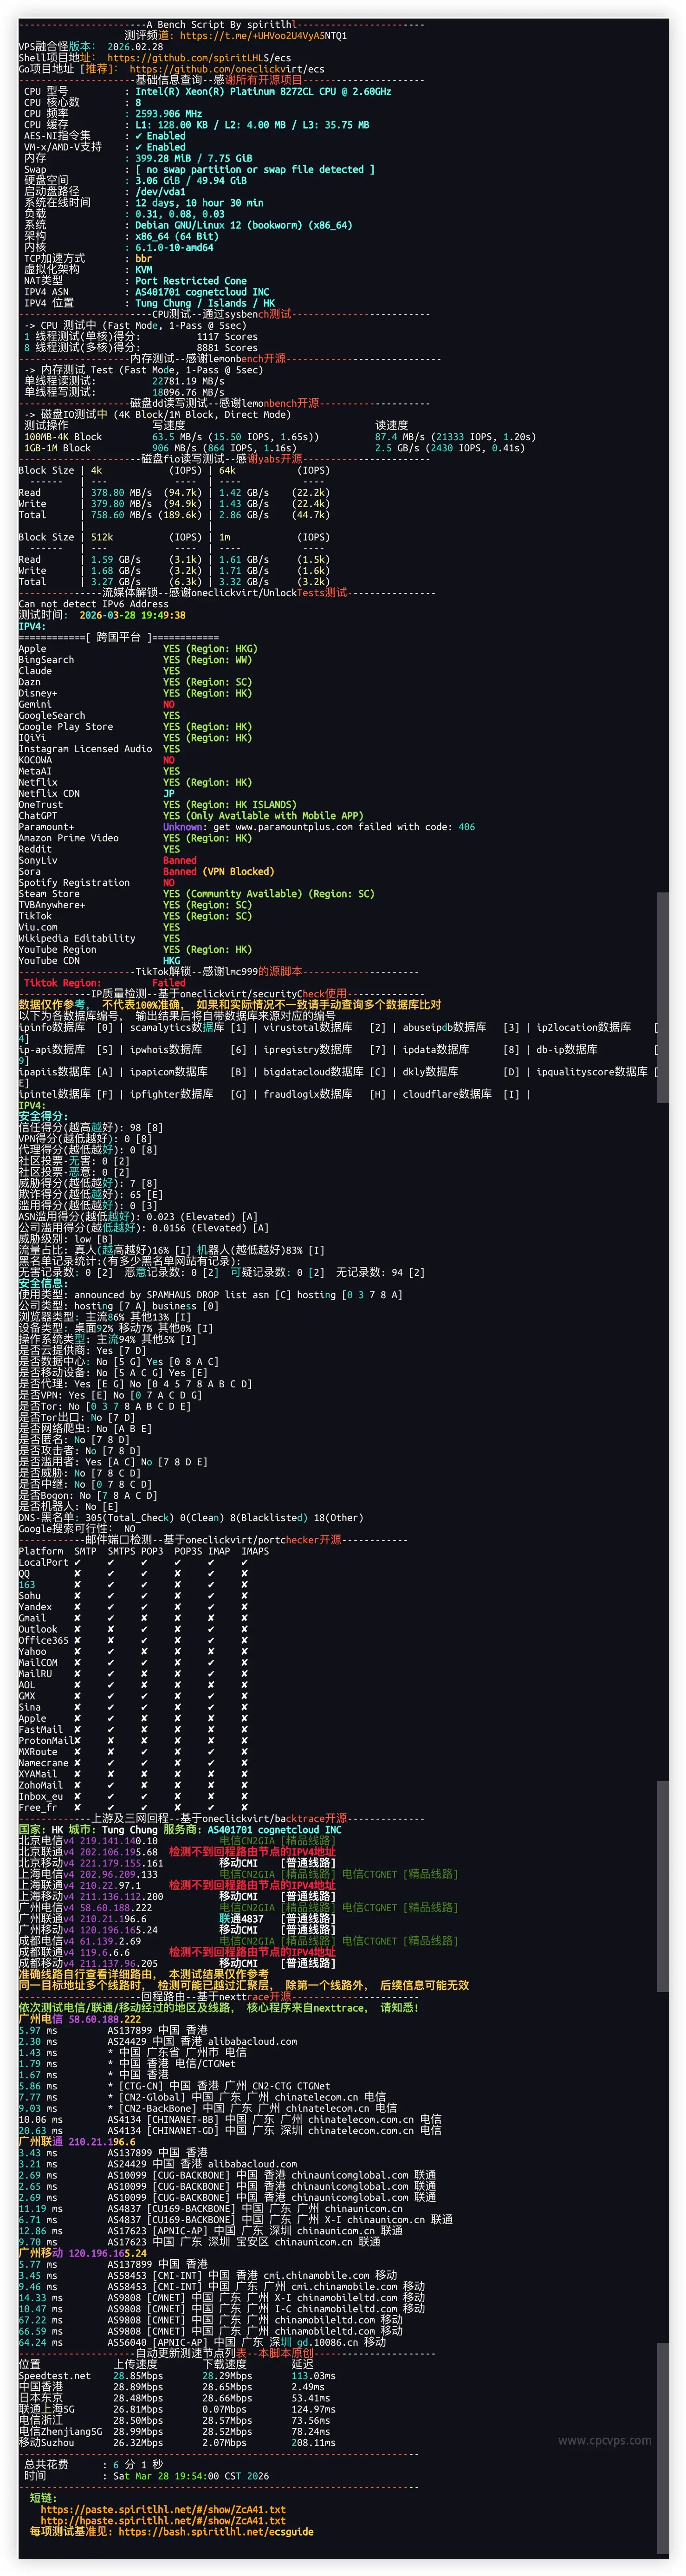Select the 2593.906 MHz CPU frequency value
The image size is (686, 2576).
[168, 114]
